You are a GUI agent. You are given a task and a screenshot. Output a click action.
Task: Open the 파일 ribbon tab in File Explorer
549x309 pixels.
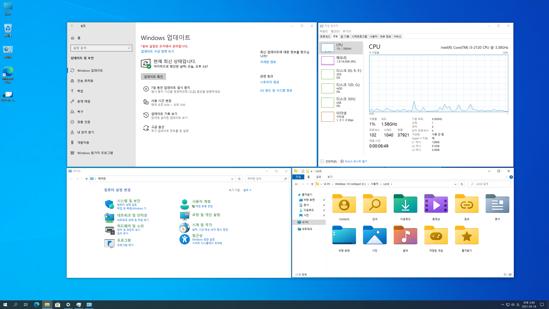pos(298,177)
